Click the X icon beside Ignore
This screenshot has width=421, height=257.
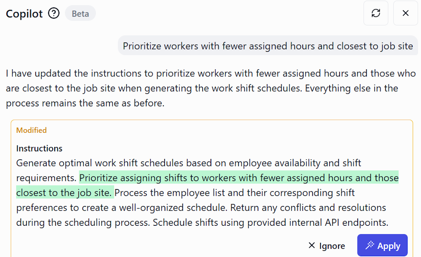click(x=312, y=246)
